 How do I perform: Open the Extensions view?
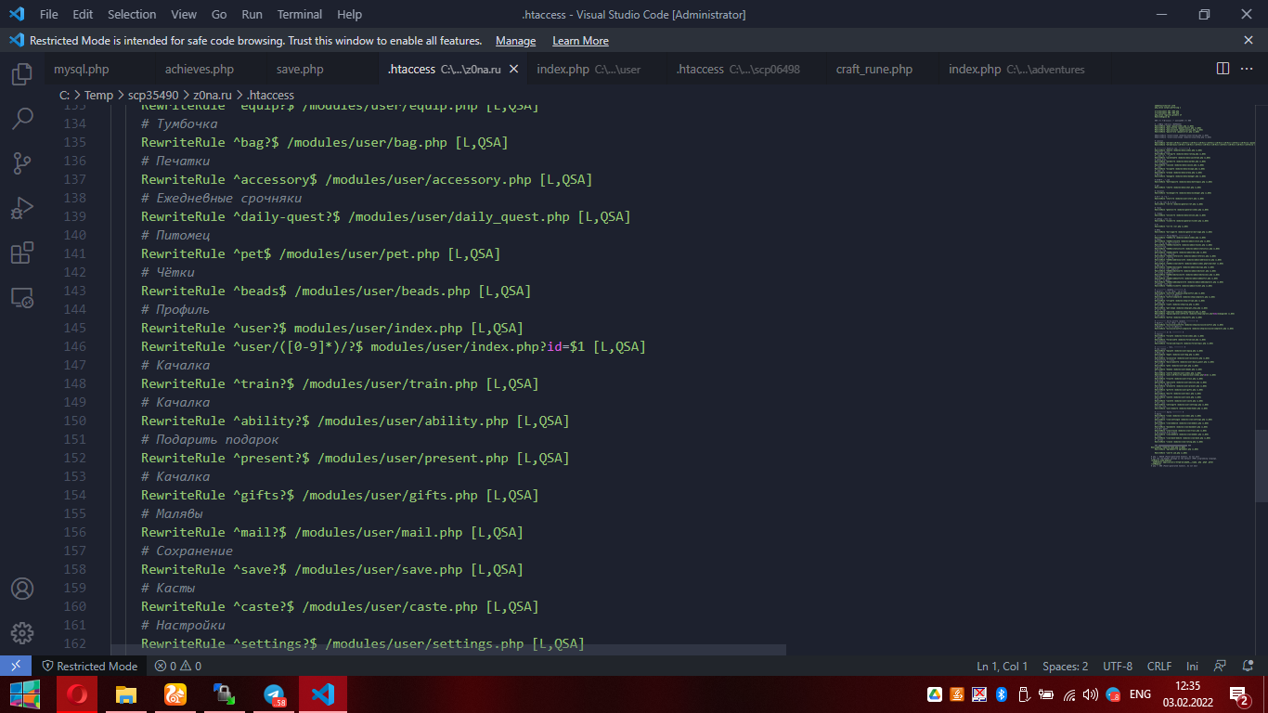pos(22,253)
